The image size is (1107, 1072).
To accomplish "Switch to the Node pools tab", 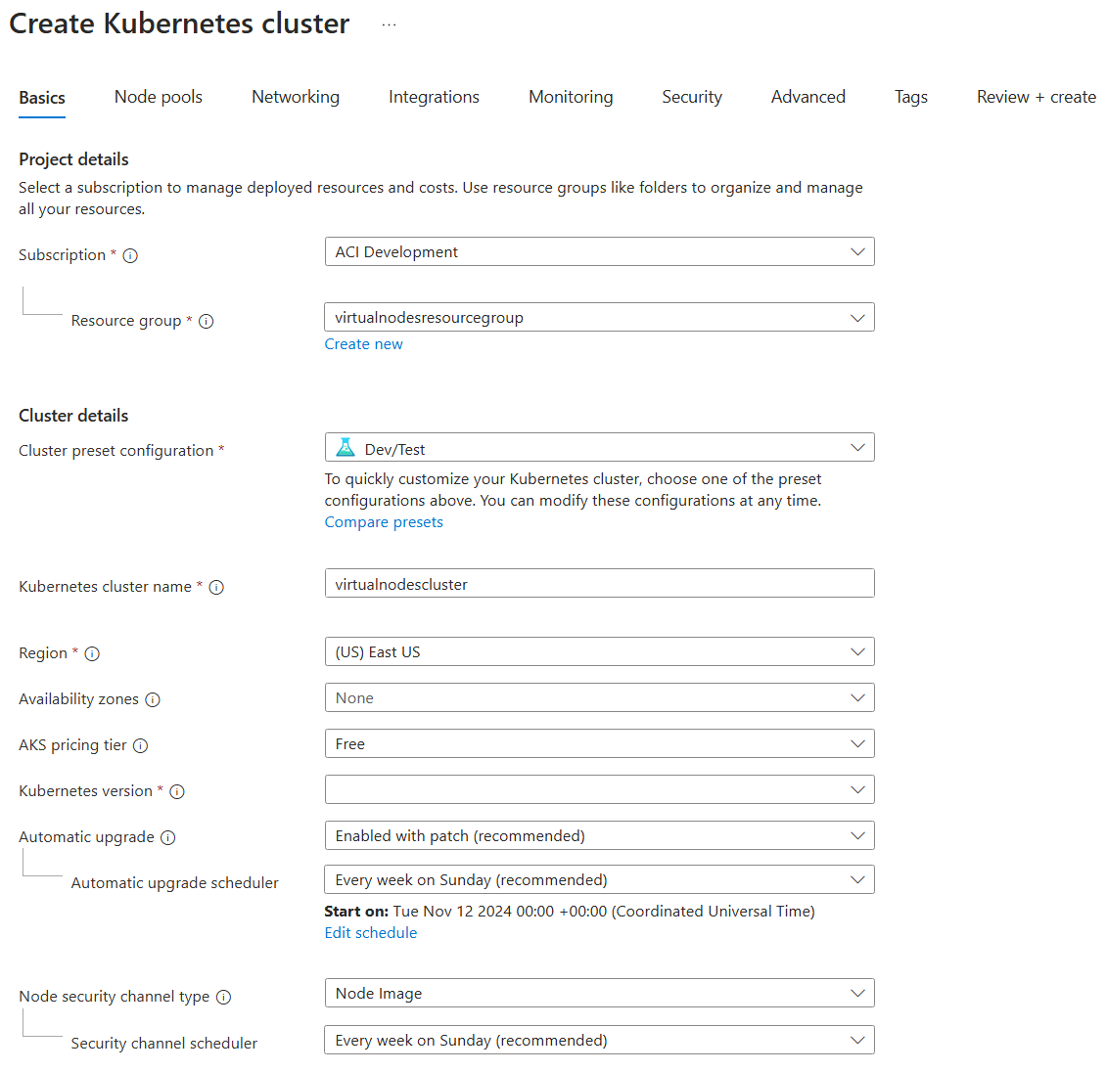I will click(x=158, y=97).
